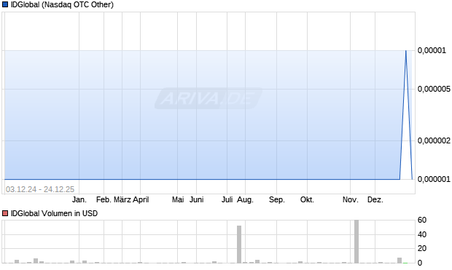Click the 'Juni' axis label
The width and height of the screenshot is (452, 270).
tap(197, 199)
